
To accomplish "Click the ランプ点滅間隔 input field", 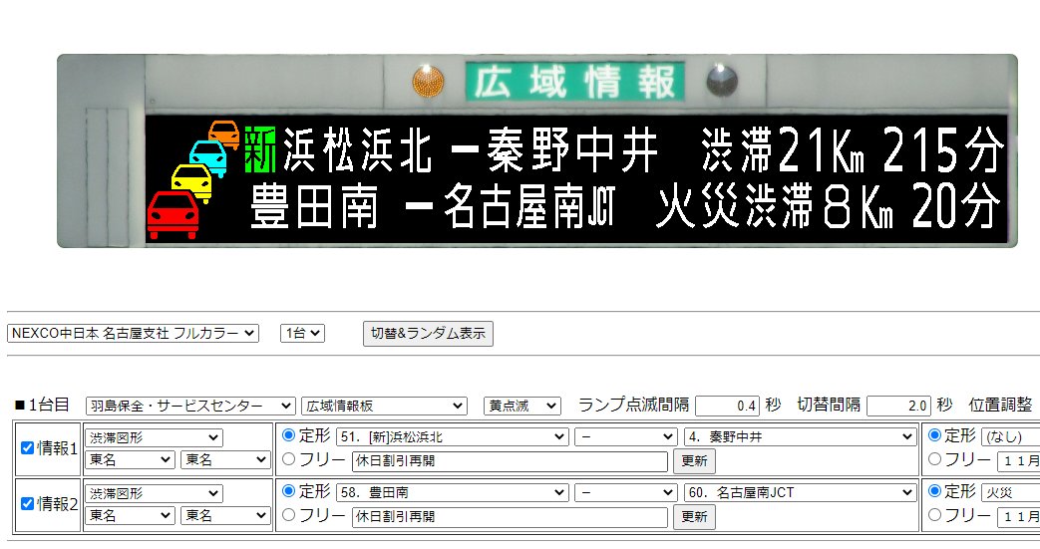I will 727,406.
